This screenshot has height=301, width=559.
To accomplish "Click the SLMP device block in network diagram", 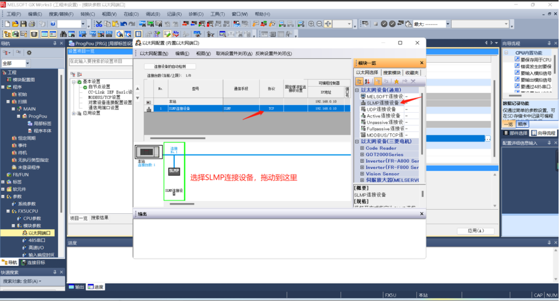I will (x=174, y=171).
